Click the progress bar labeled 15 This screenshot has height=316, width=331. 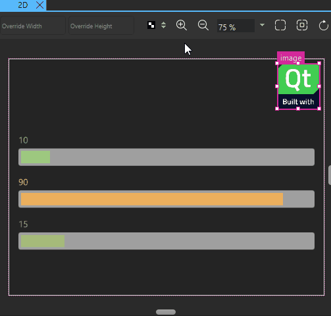coord(166,241)
